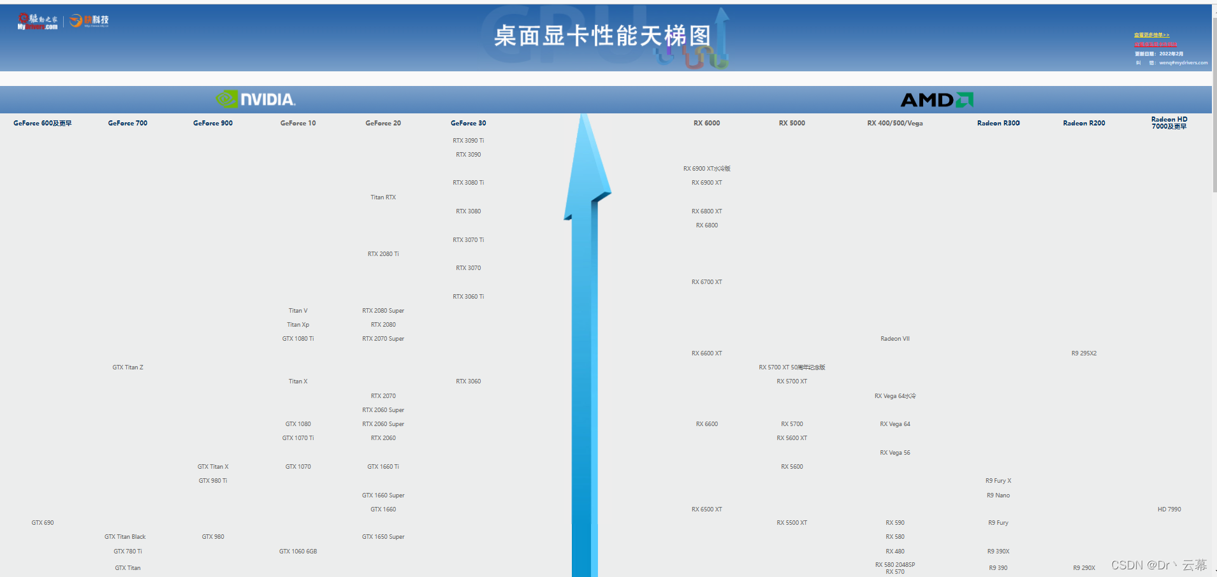Viewport: 1217px width, 577px height.
Task: Click the RX 6700 XT entry
Action: pyautogui.click(x=707, y=282)
